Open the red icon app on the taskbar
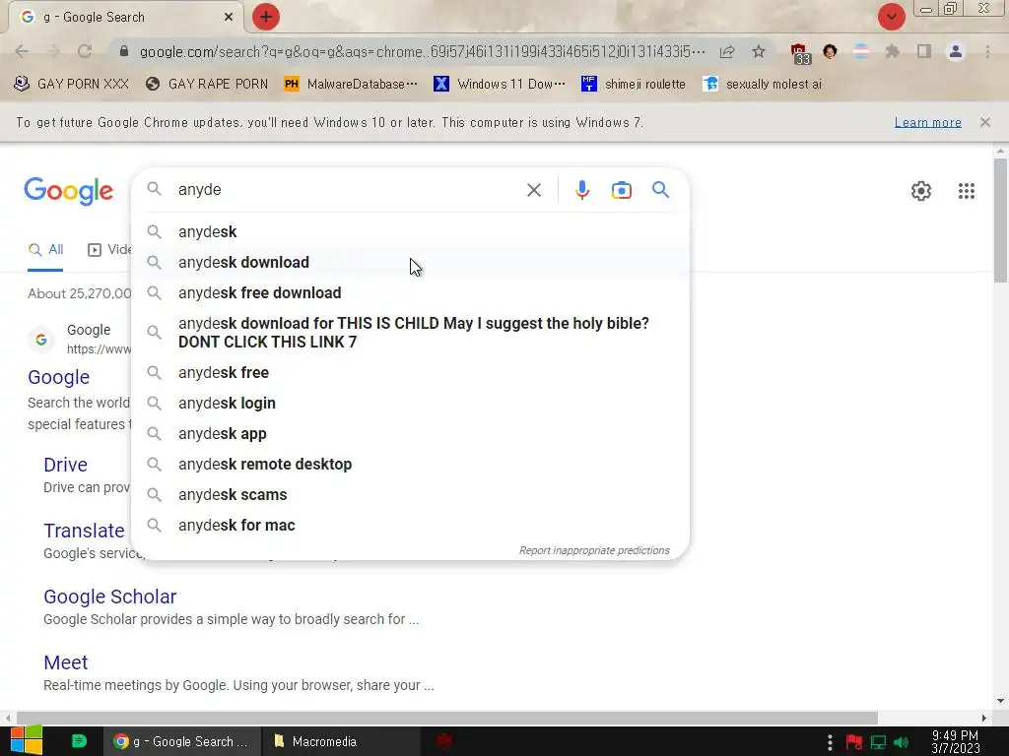The image size is (1009, 756). (x=444, y=741)
